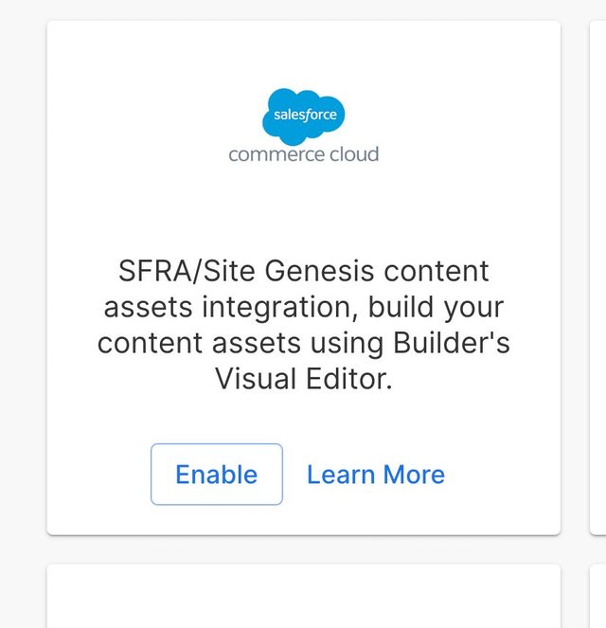Click the "salesforce" word inside the blue cloud

click(305, 115)
